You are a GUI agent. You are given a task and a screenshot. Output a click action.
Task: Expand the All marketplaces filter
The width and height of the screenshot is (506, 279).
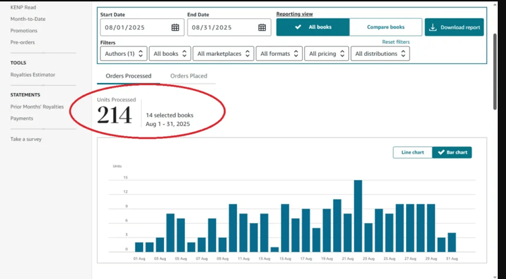click(x=223, y=54)
